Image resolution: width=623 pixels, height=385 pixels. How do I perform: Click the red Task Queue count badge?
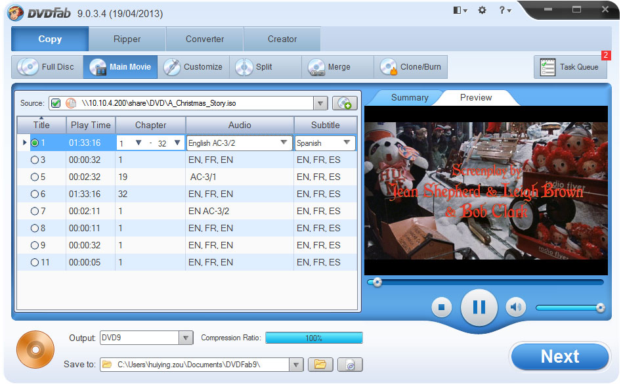pos(605,55)
